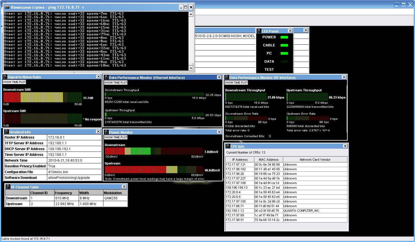The height and width of the screenshot is (242, 415).
Task: Click the allowProvisioningUpgrade Software Download value
Action: pos(74,178)
